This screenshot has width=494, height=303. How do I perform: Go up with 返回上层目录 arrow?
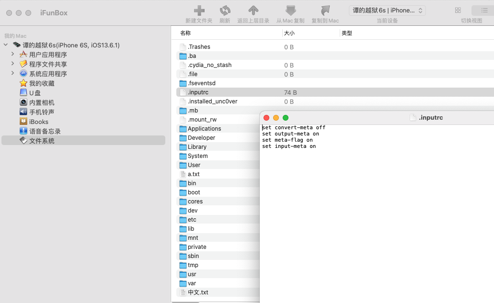point(253,11)
